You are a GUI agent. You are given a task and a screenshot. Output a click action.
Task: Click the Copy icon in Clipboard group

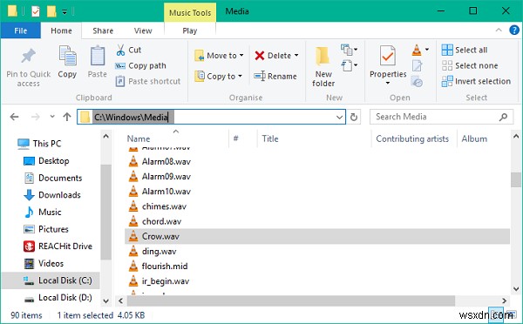tap(67, 56)
